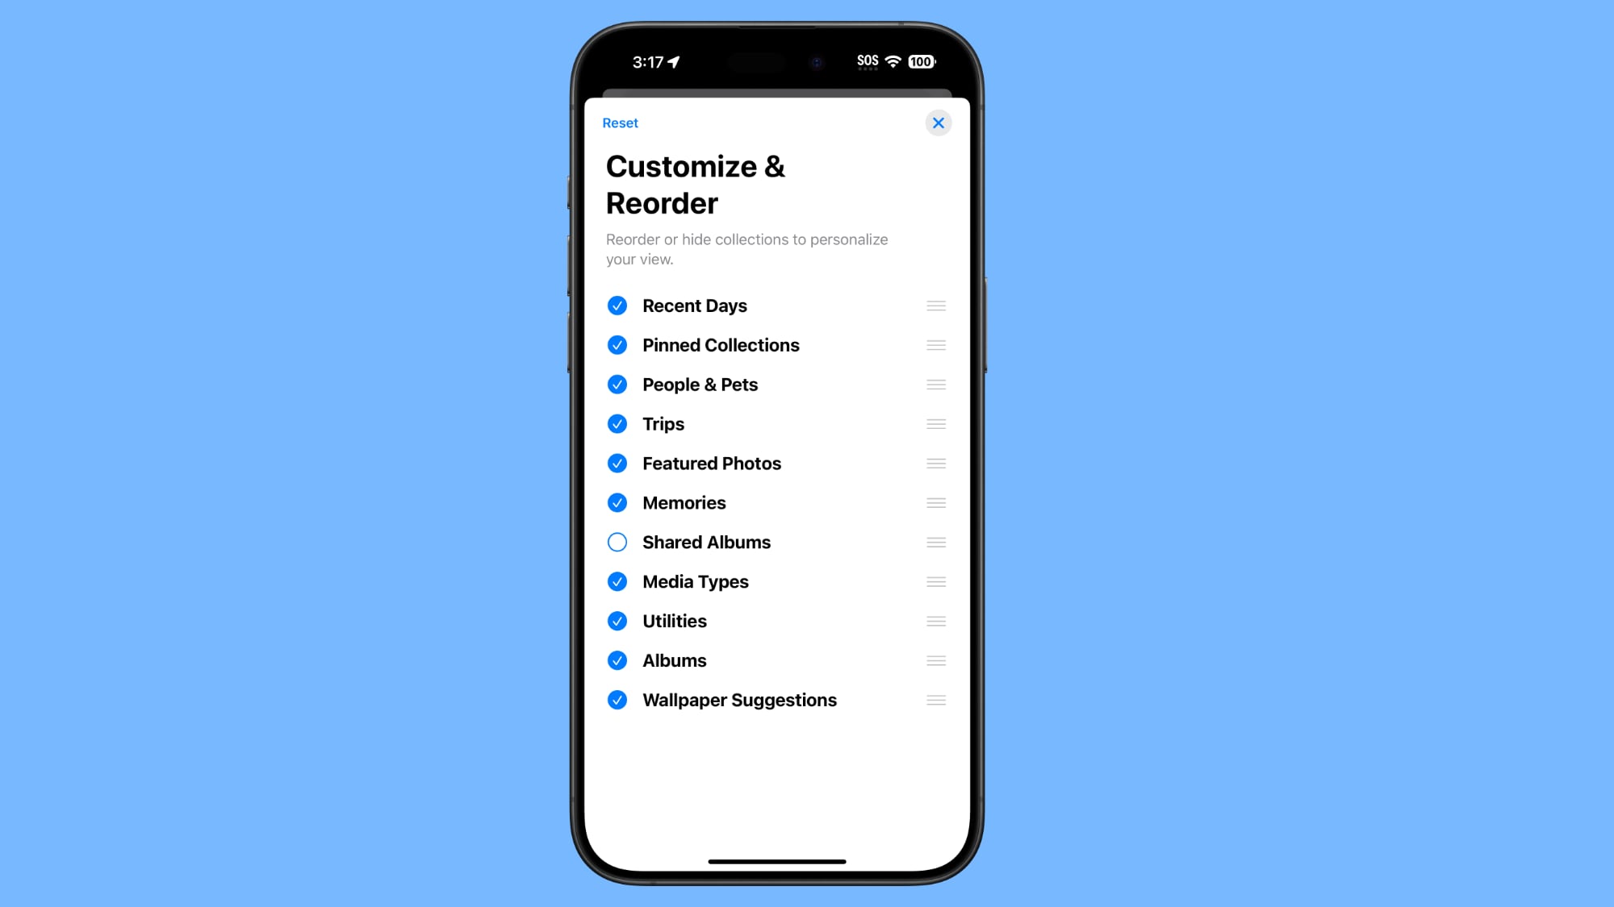Scroll down to reveal more collections
1614x907 pixels.
(x=776, y=554)
